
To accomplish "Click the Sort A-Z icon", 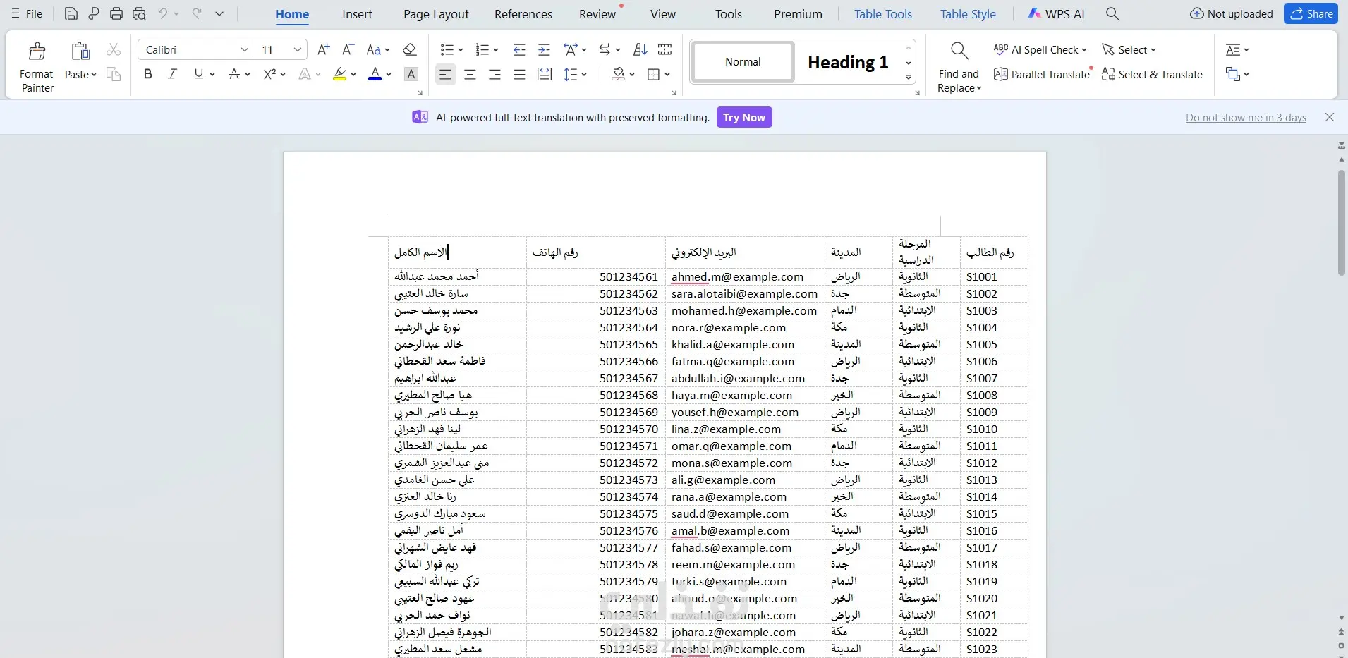I will 640,49.
